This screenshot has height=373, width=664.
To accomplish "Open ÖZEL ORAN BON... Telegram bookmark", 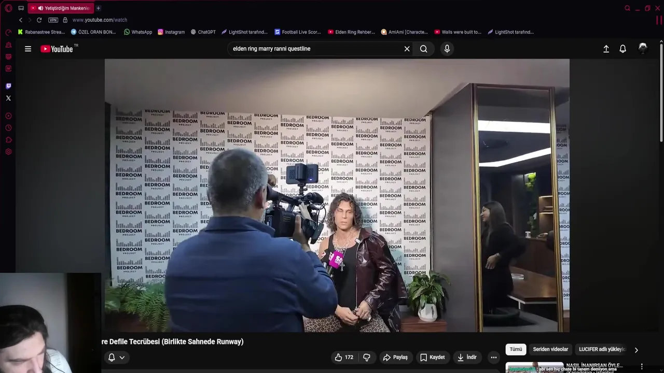I will [93, 32].
